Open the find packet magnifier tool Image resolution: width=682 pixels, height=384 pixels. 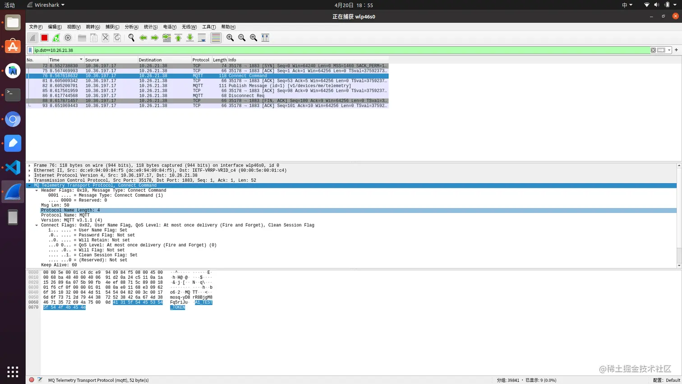131,38
